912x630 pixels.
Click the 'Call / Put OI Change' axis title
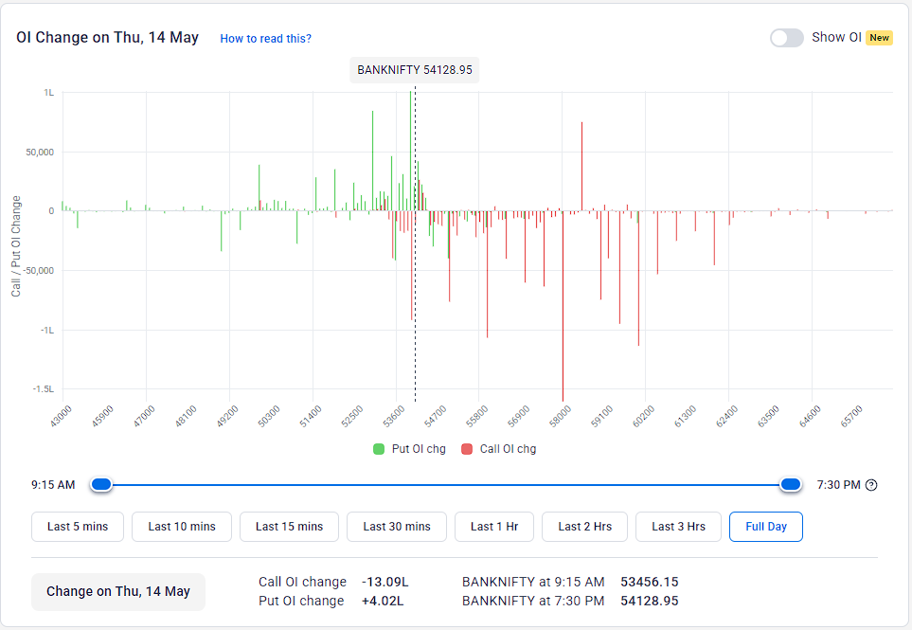(16, 246)
